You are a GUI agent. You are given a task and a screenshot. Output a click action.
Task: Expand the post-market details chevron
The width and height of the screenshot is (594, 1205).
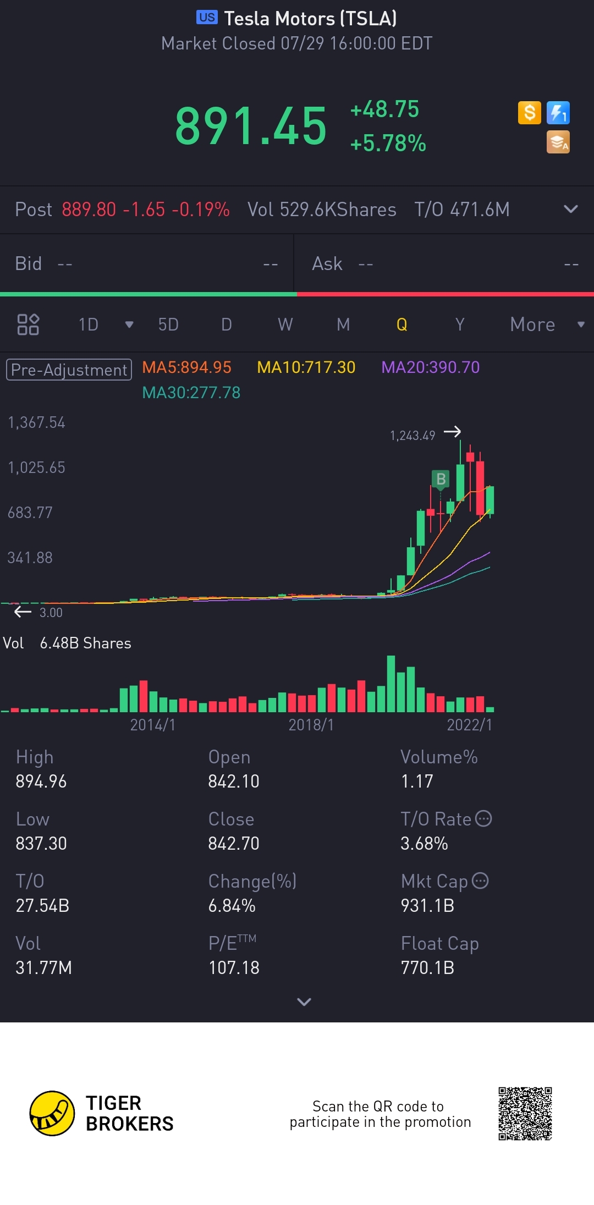coord(571,209)
